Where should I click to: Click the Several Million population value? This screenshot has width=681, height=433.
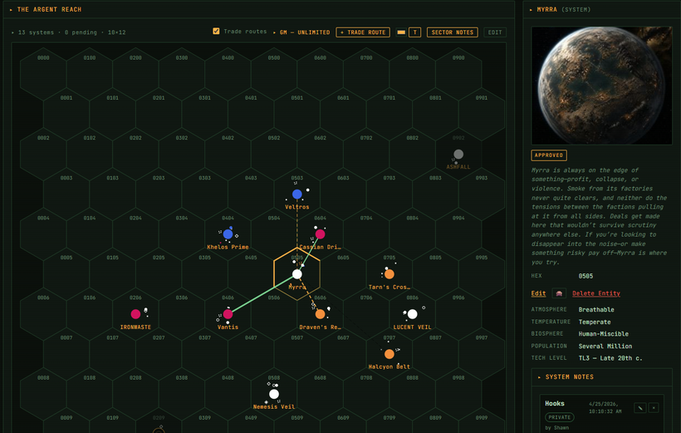pos(605,346)
